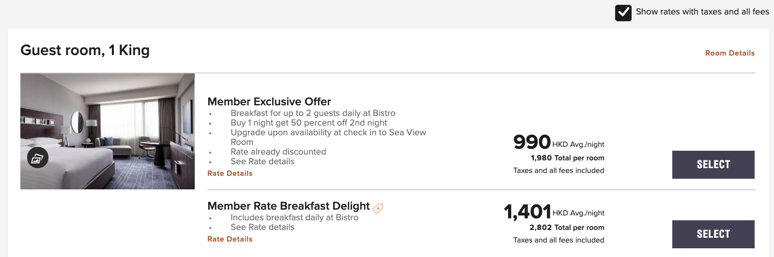Open Rate Details under Member Rate Breakfast Delight

pyautogui.click(x=230, y=239)
